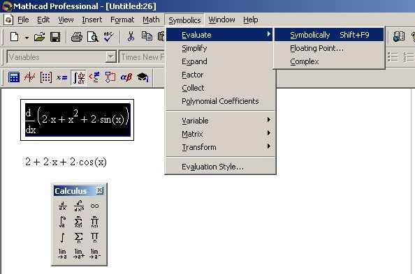Insert range variable product
This screenshot has width=415, height=274.
tap(94, 237)
